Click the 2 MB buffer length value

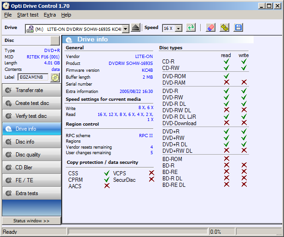148,77
